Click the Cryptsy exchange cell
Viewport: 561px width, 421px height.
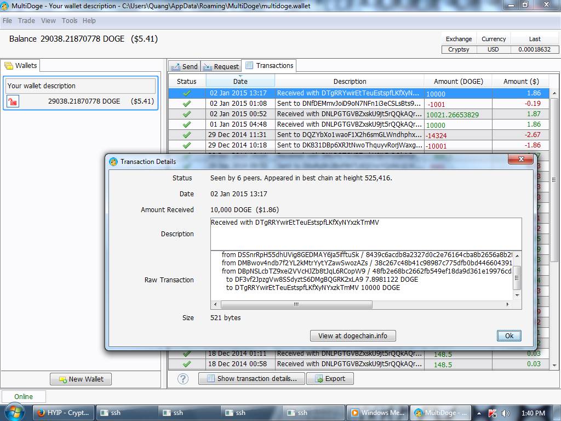pos(459,49)
